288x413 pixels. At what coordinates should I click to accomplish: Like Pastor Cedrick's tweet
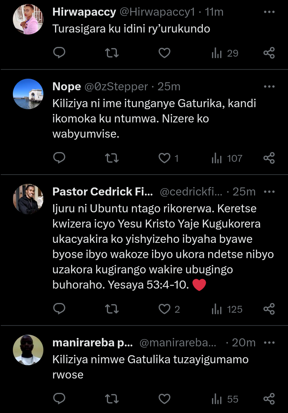point(164,309)
